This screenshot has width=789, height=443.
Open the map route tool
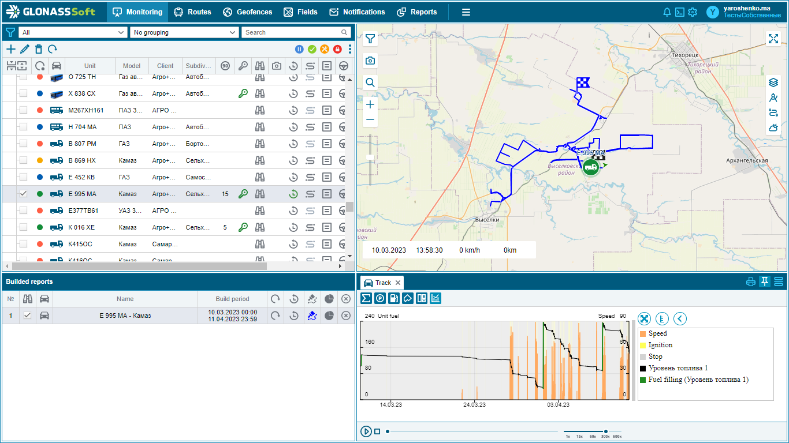[773, 112]
